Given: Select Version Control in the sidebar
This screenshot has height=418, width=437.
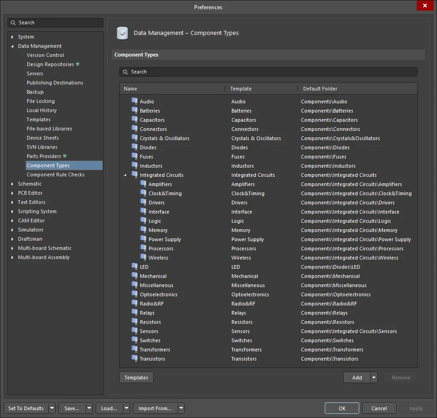Looking at the screenshot, I should (45, 55).
